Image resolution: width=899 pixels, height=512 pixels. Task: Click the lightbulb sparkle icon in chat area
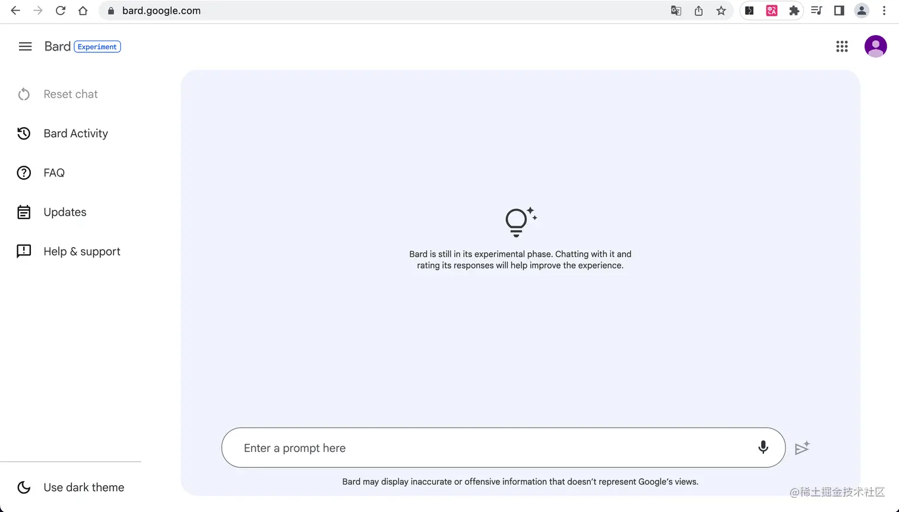point(520,222)
